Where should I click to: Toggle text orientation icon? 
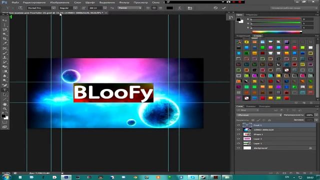tap(20, 8)
